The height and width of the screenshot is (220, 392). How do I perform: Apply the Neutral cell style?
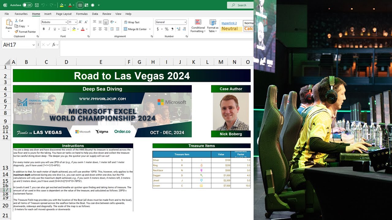[231, 29]
